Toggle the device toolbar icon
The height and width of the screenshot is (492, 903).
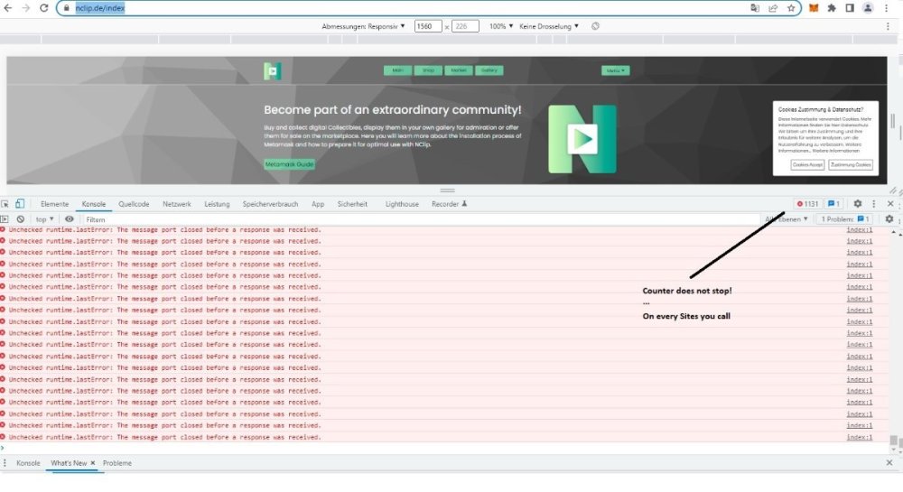[x=20, y=204]
